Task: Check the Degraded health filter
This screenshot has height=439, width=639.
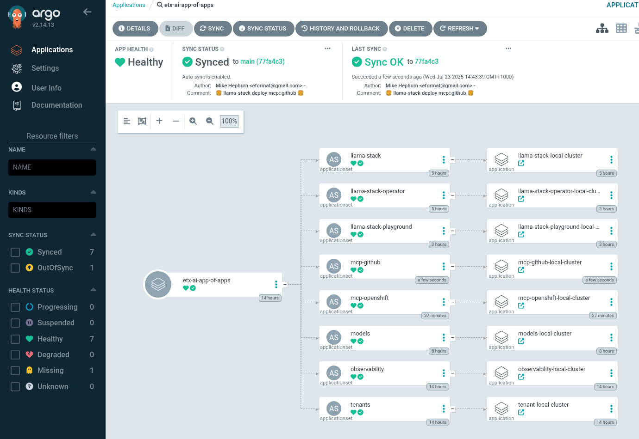Action: point(15,354)
